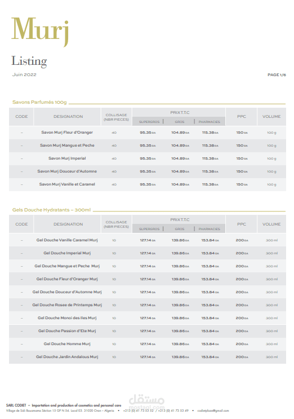Click the CODE header in the Gels Douche table
Viewport: 294px width, 419px height.
coord(21,224)
